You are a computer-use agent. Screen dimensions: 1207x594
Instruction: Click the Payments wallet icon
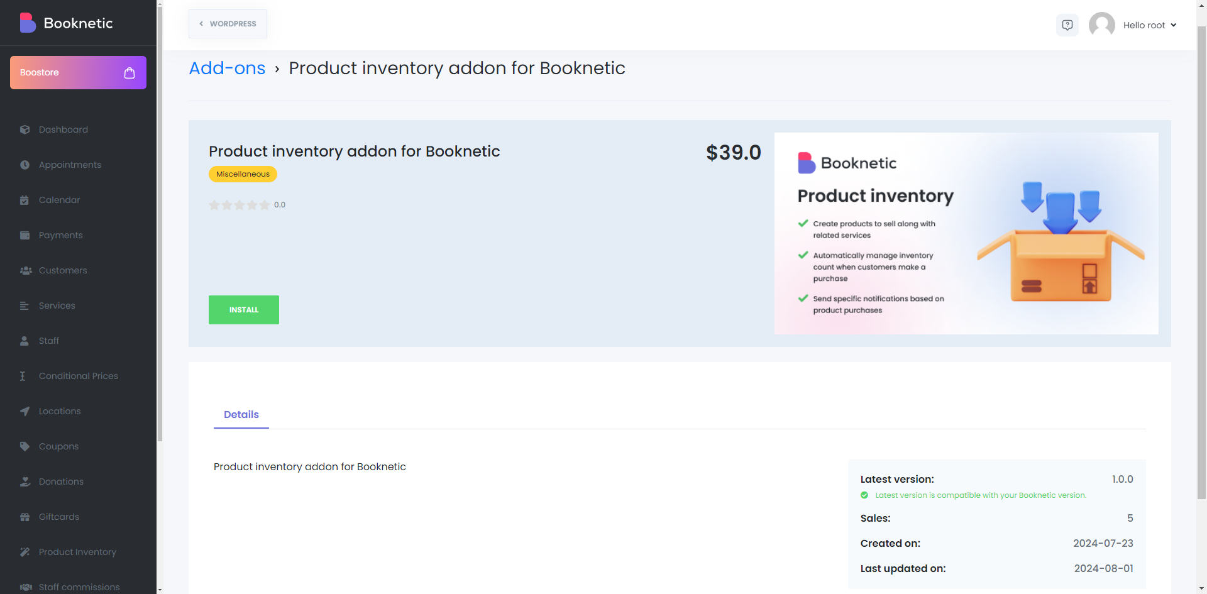click(x=25, y=235)
